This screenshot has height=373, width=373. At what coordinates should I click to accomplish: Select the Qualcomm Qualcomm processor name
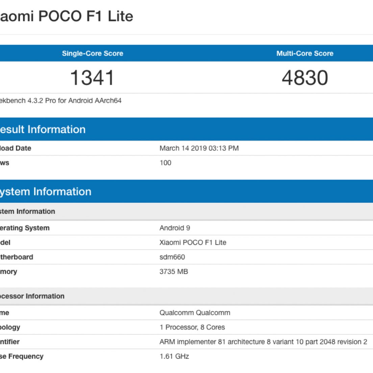[195, 313]
